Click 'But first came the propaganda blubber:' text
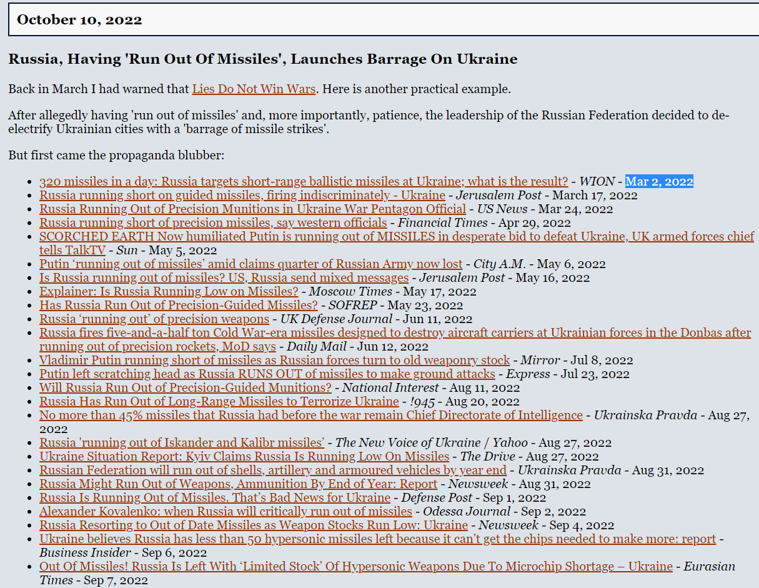Image resolution: width=759 pixels, height=588 pixels. click(116, 155)
